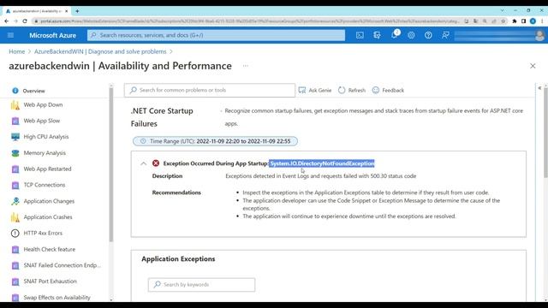The image size is (548, 308).
Task: Close the Availability and Performance blade
Action: (x=533, y=66)
